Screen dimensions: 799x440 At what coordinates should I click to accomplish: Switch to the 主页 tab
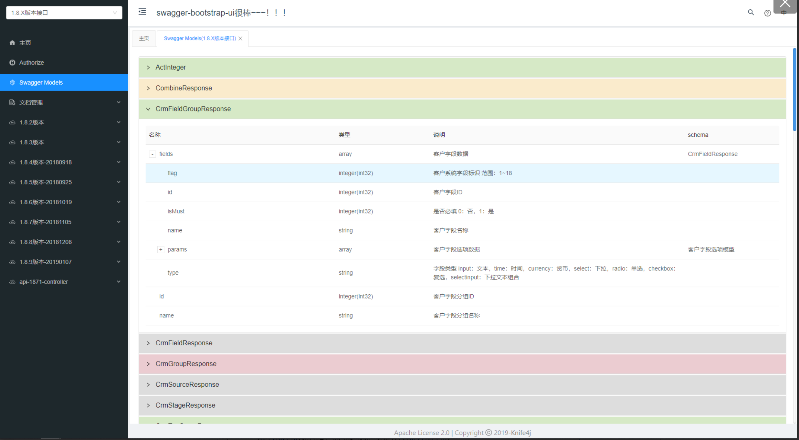pyautogui.click(x=144, y=38)
